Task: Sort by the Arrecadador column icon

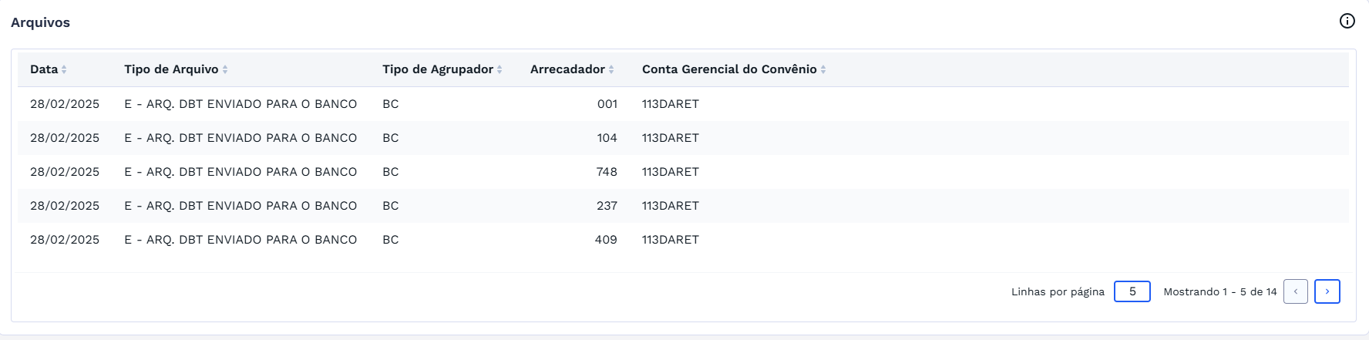Action: [x=611, y=69]
